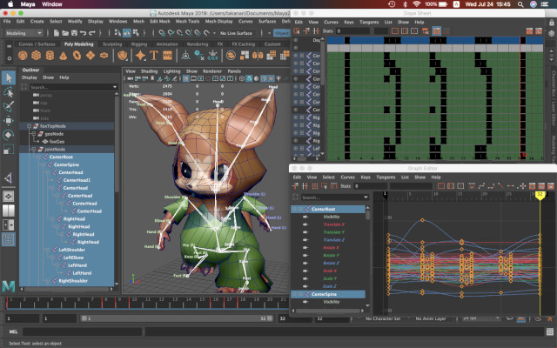Click the No Character Set button
Image resolution: width=557 pixels, height=348 pixels.
(x=383, y=318)
